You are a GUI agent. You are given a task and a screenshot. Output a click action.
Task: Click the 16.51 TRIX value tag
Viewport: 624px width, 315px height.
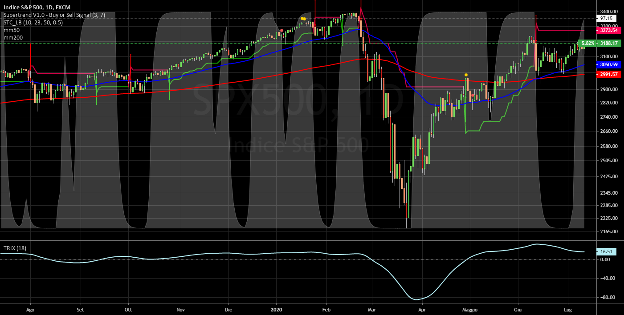coord(606,251)
